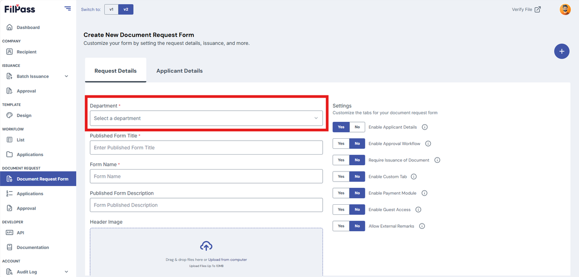Open the Select a department dropdown
Image resolution: width=579 pixels, height=277 pixels.
206,118
